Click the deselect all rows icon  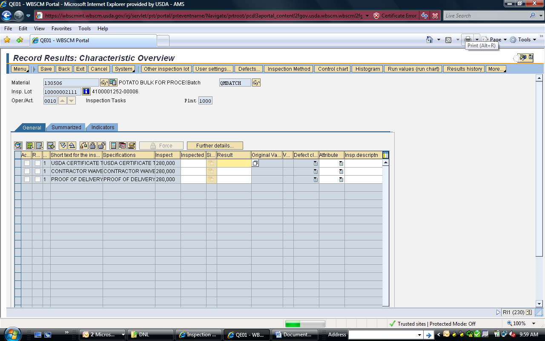(39, 145)
